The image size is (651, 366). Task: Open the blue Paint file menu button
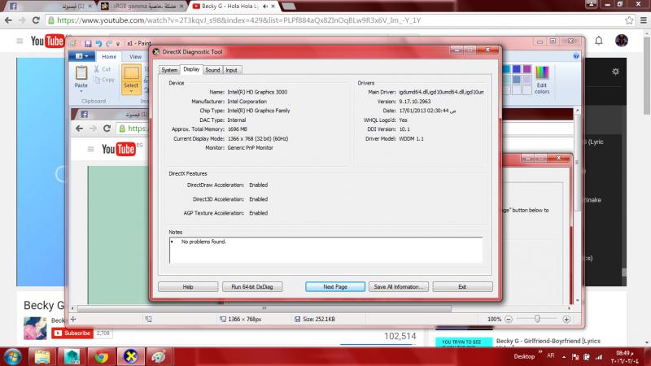pyautogui.click(x=82, y=56)
